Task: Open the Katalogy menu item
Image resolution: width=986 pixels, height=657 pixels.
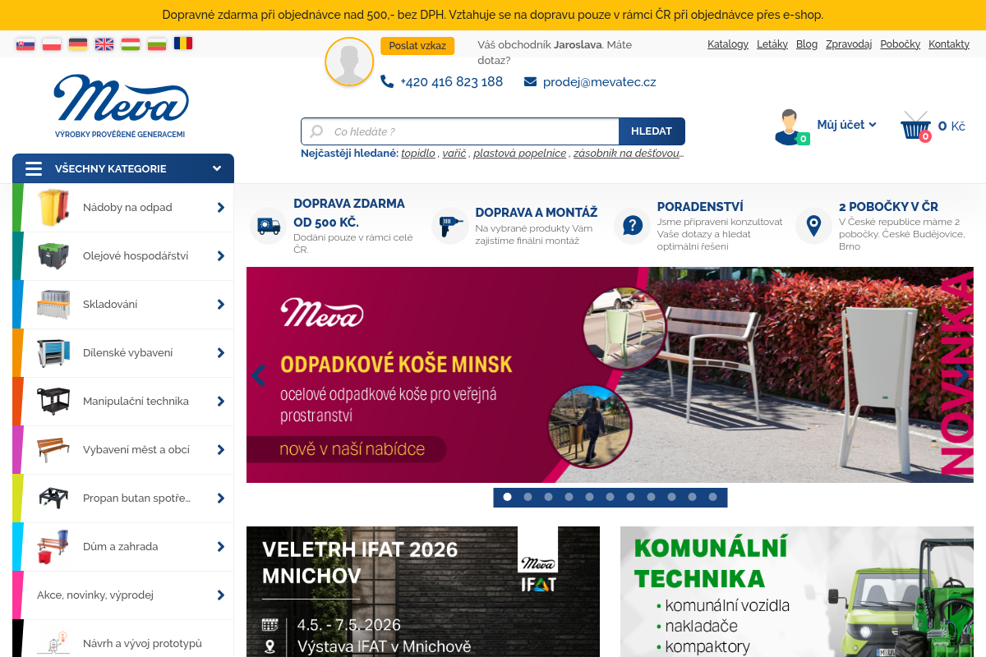Action: point(728,44)
